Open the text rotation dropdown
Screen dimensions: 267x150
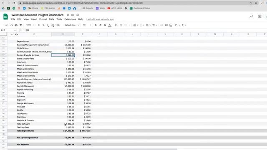tap(155, 25)
